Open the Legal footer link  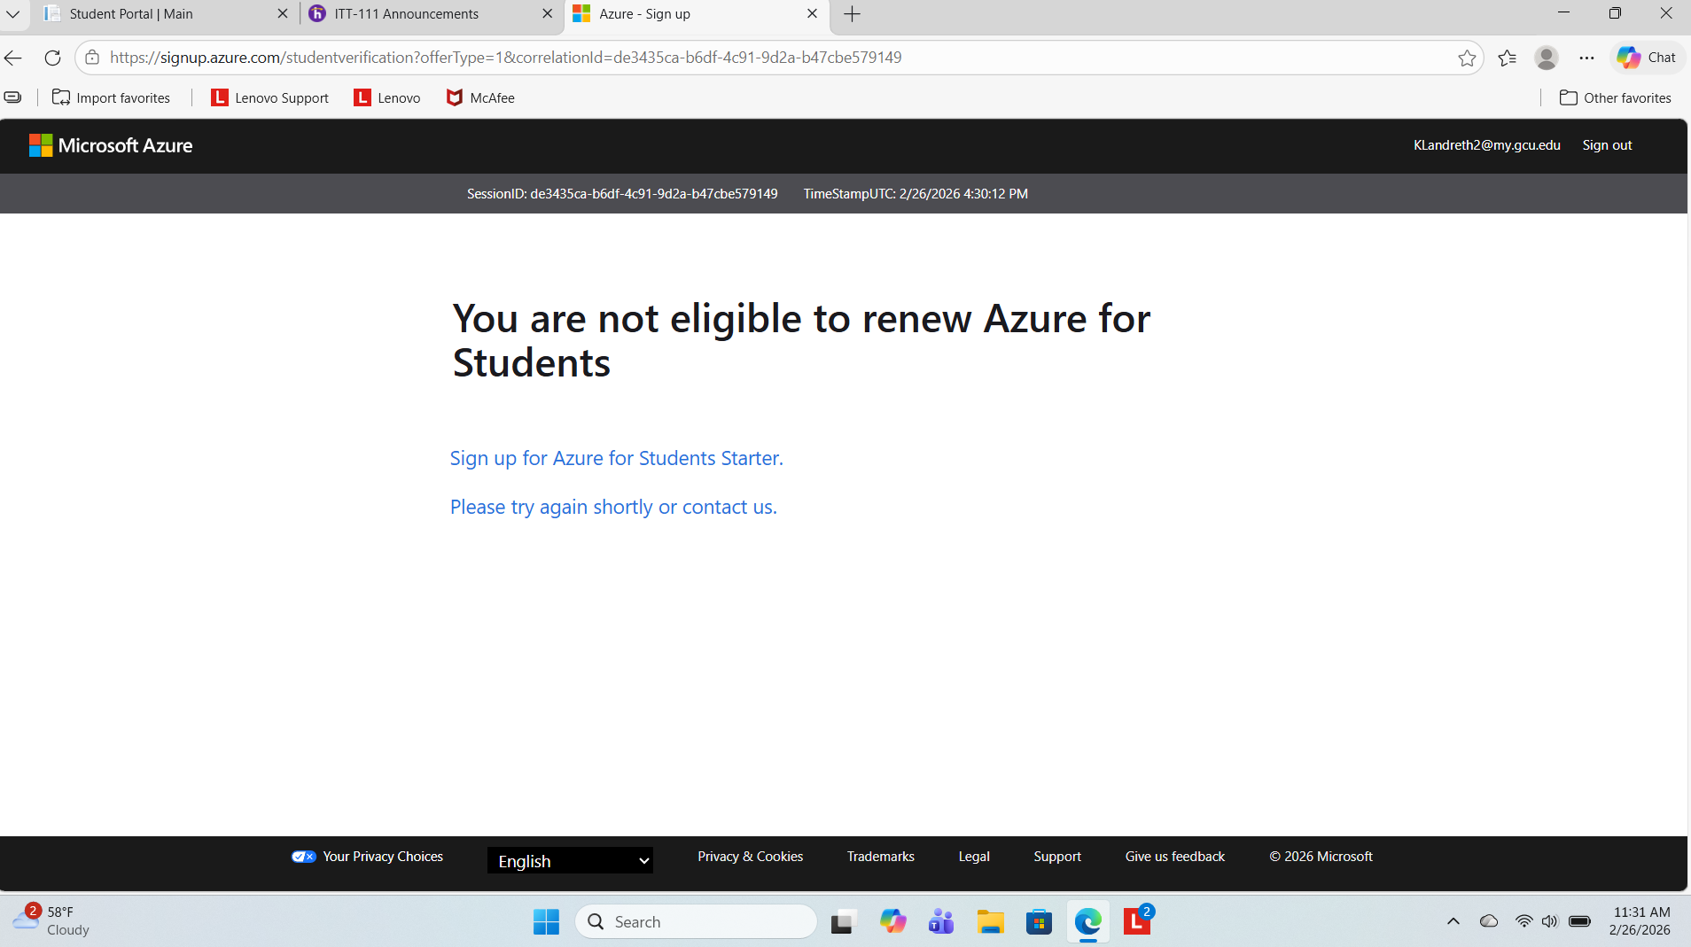[974, 857]
